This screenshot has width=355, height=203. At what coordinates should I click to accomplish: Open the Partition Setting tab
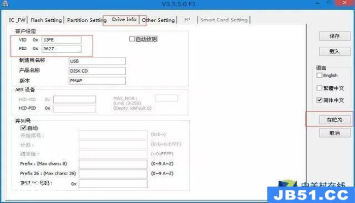click(x=87, y=20)
